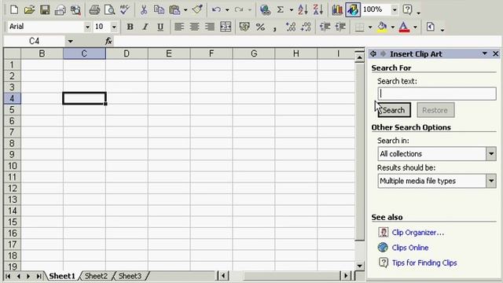The width and height of the screenshot is (503, 283).
Task: Toggle underline formatting
Action: (x=160, y=27)
